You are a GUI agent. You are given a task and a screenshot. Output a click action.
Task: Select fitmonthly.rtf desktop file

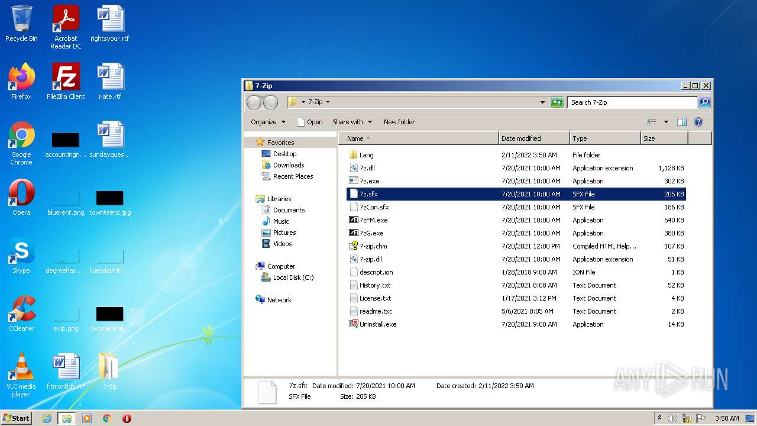pyautogui.click(x=66, y=372)
